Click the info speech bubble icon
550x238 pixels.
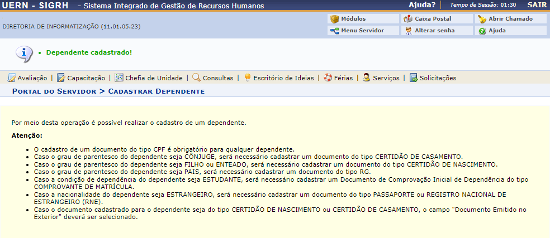tap(22, 53)
